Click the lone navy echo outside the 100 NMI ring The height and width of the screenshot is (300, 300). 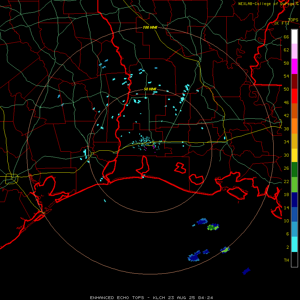coord(246,271)
